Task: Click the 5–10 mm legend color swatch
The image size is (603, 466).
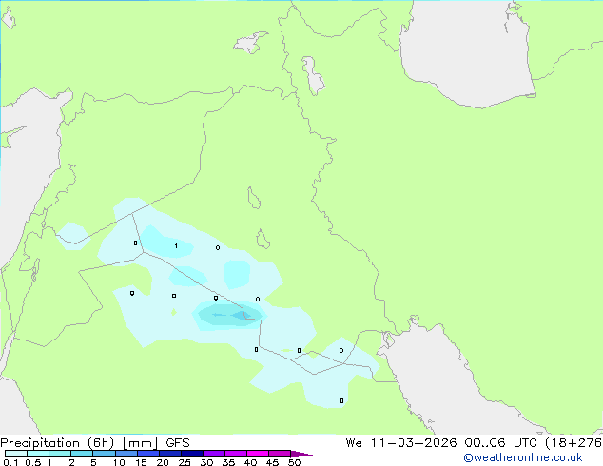Action: click(x=104, y=454)
